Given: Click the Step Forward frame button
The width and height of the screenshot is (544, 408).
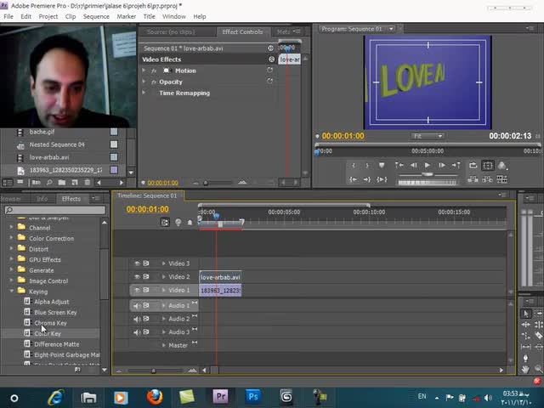Looking at the screenshot, I should pyautogui.click(x=440, y=165).
